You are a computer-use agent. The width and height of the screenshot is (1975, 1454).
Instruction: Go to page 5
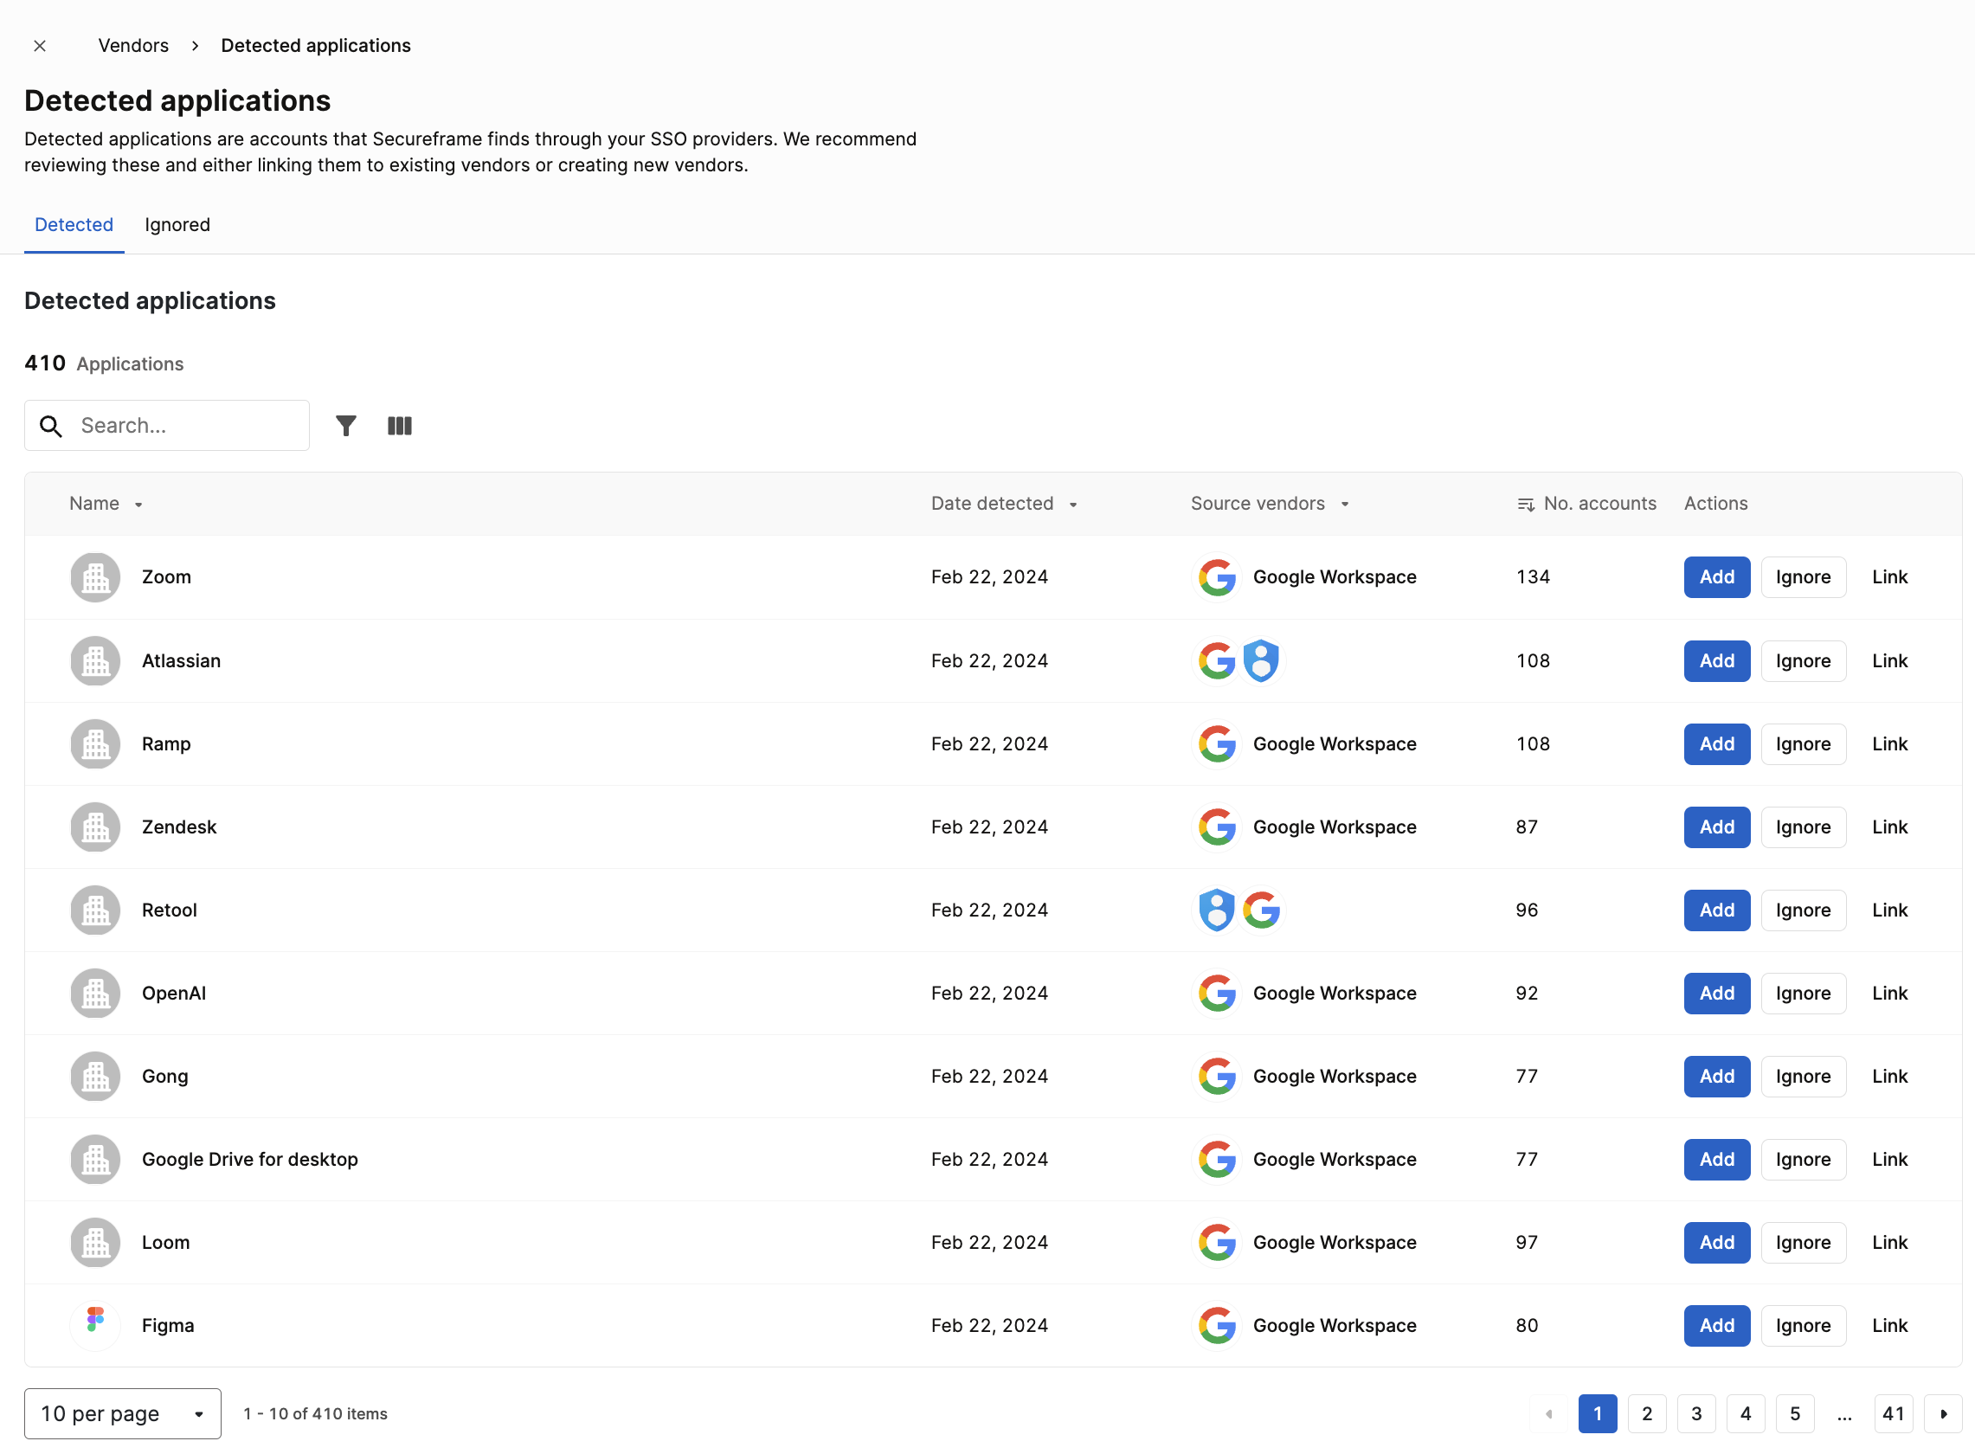click(x=1795, y=1414)
